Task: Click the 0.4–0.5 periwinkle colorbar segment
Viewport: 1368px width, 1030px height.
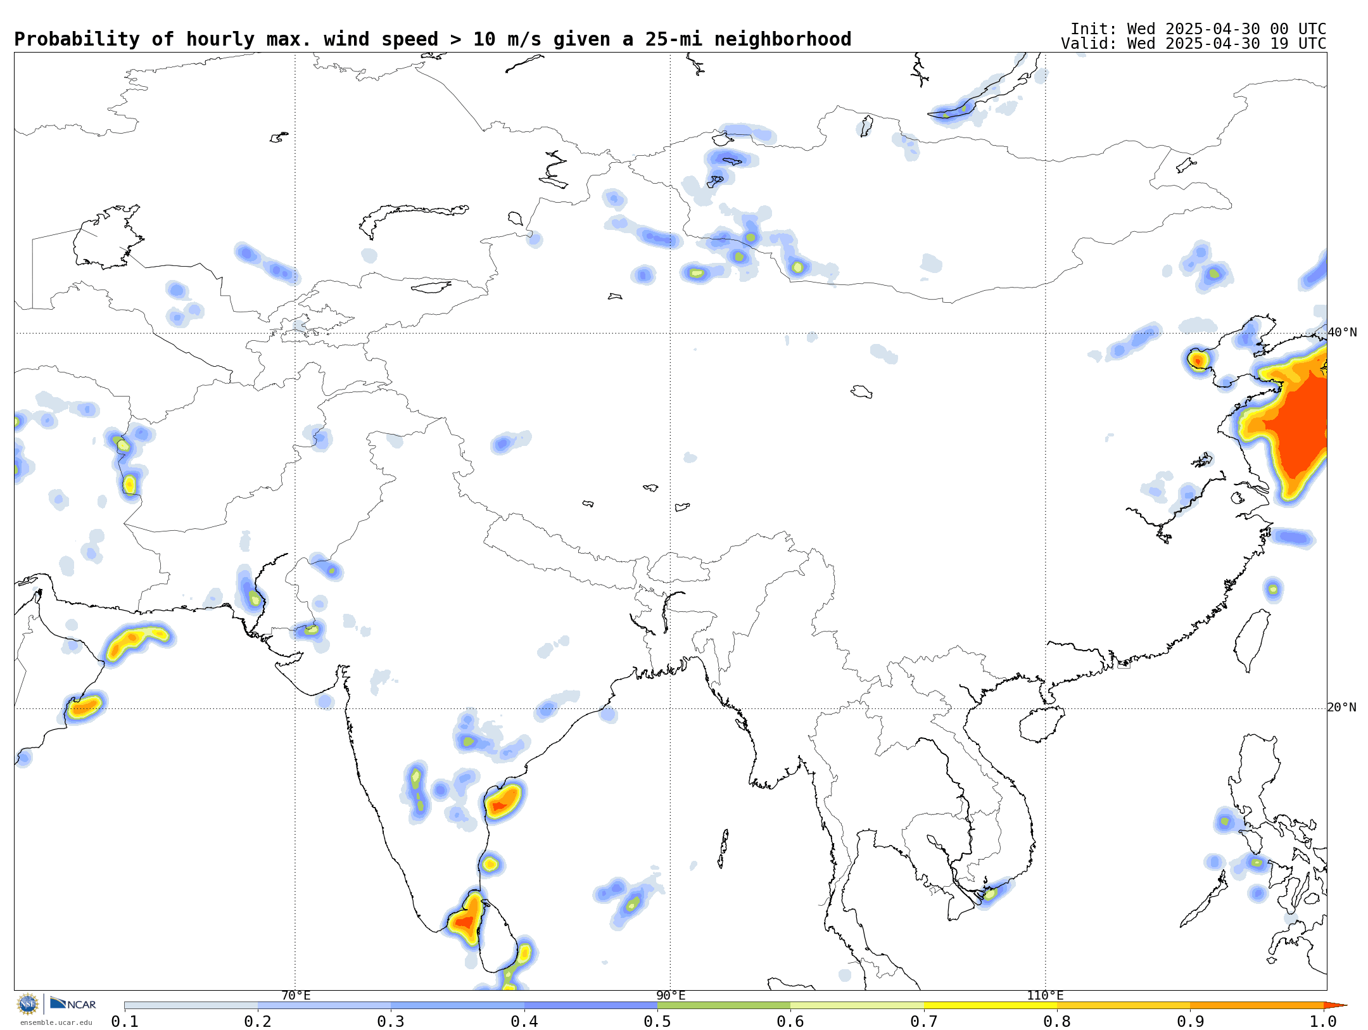Action: (x=591, y=1005)
